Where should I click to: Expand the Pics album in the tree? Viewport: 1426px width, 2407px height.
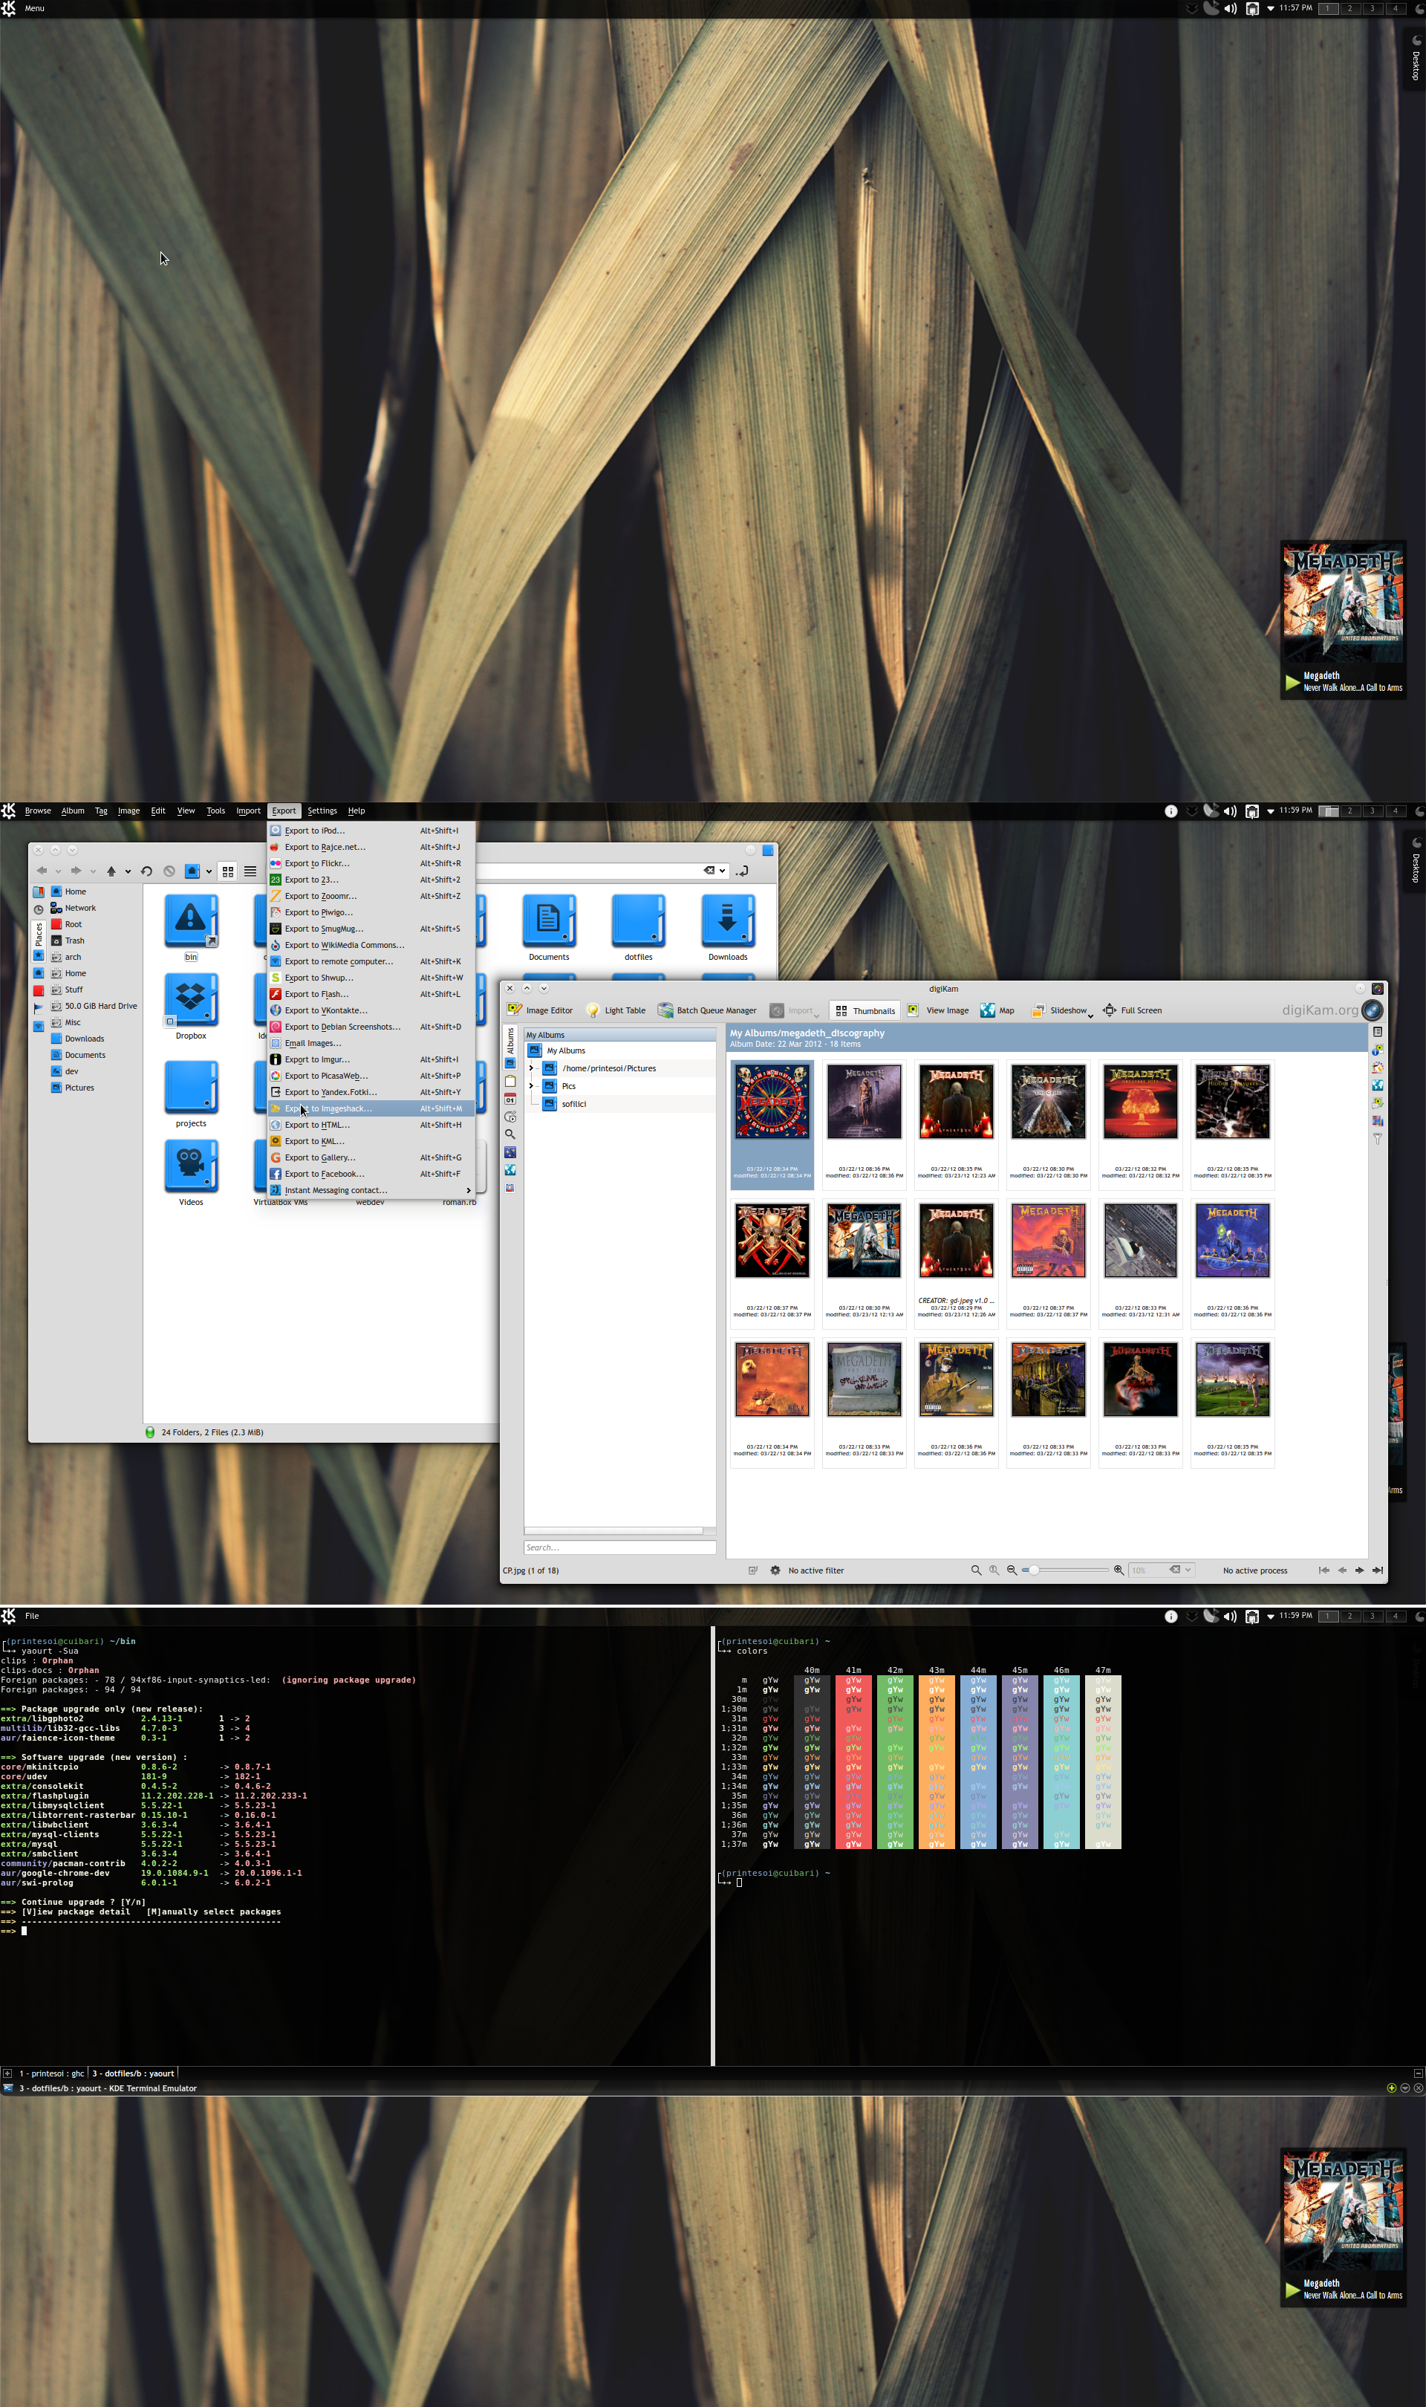pyautogui.click(x=531, y=1086)
